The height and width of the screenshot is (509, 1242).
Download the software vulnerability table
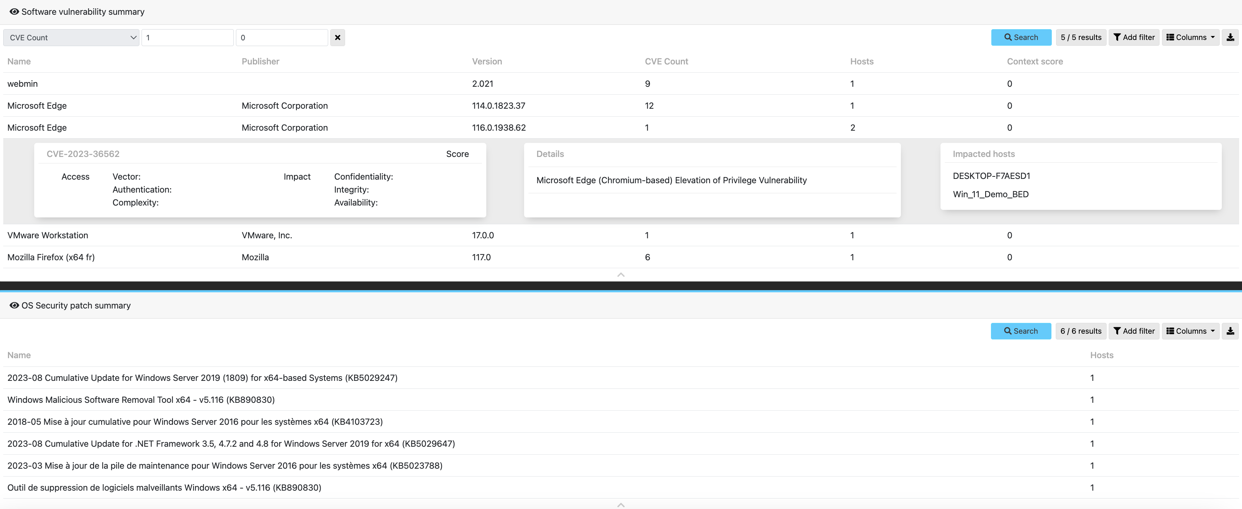click(1230, 37)
